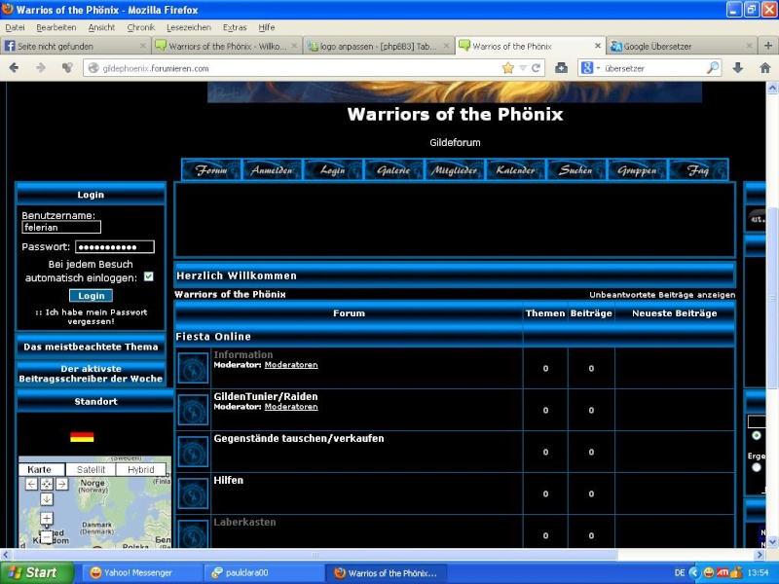The height and width of the screenshot is (584, 779).
Task: Open the Forum navigation button
Action: (x=211, y=169)
